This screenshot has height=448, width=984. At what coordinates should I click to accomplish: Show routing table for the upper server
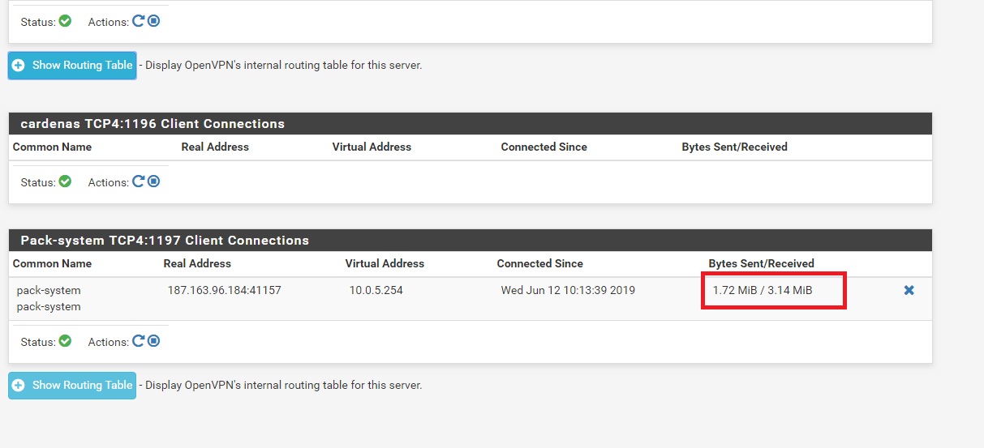pos(72,66)
